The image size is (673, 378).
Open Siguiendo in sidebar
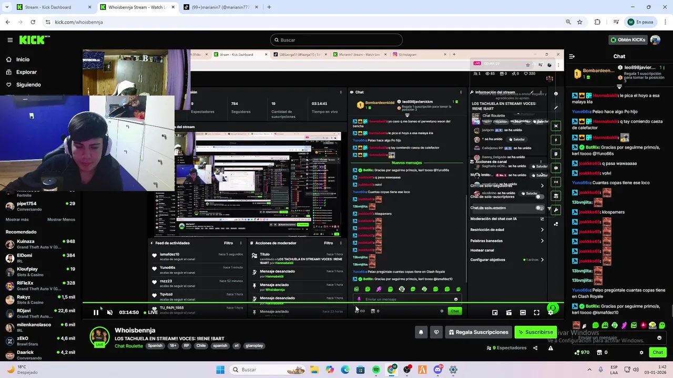pos(23,85)
